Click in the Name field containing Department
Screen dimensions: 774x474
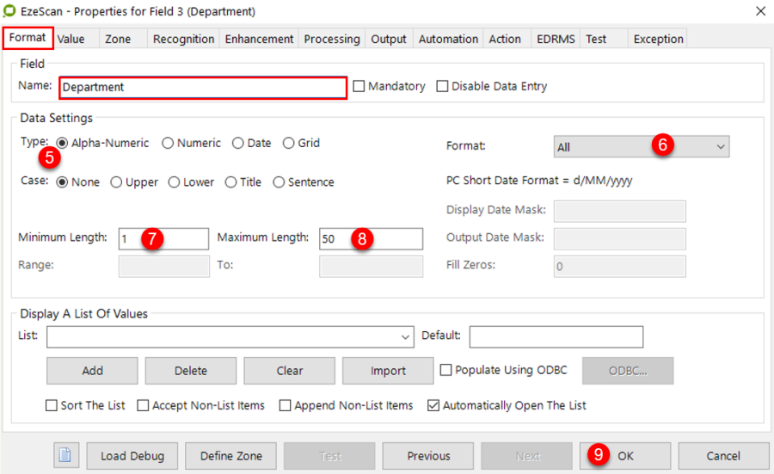click(x=203, y=87)
